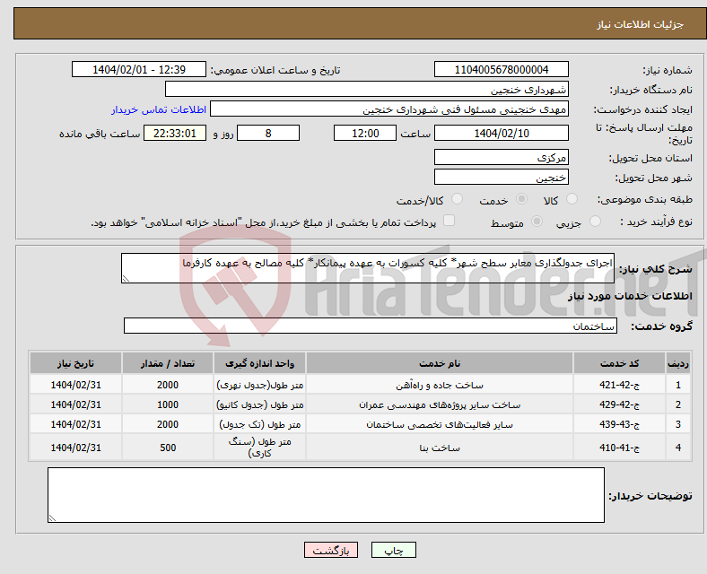
Task: Click the کد خدمت column header
Action: [x=620, y=363]
